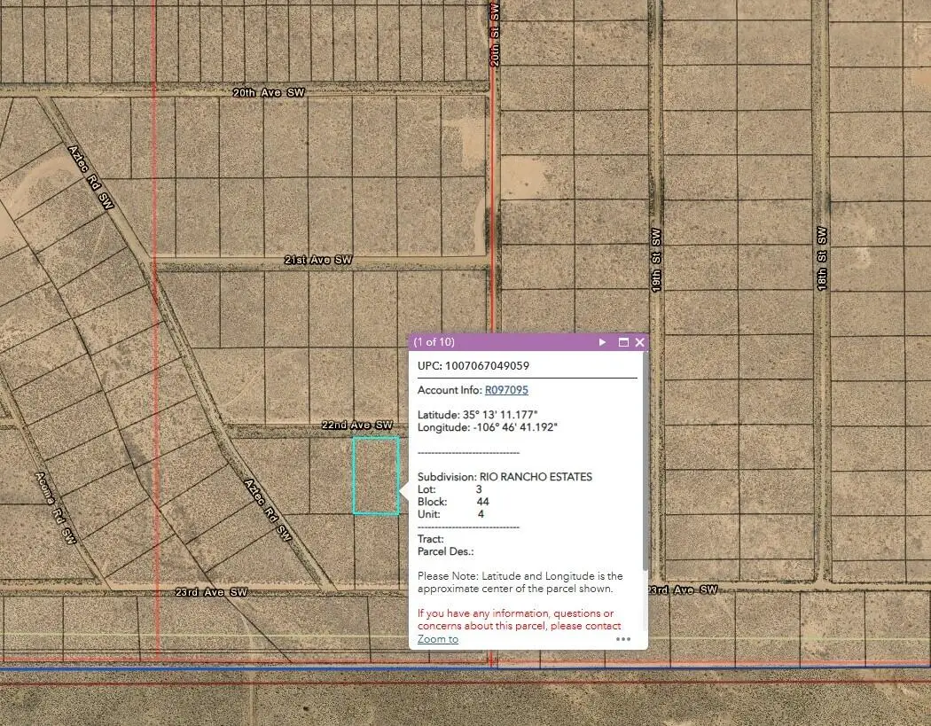The image size is (931, 726).
Task: Click the (1 of 10) counter
Action: (x=434, y=342)
